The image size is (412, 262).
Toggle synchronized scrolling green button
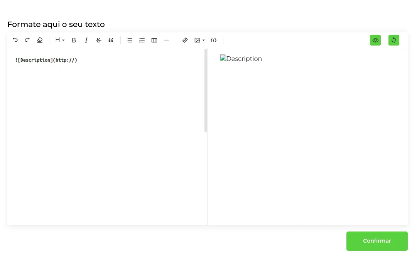click(x=393, y=40)
